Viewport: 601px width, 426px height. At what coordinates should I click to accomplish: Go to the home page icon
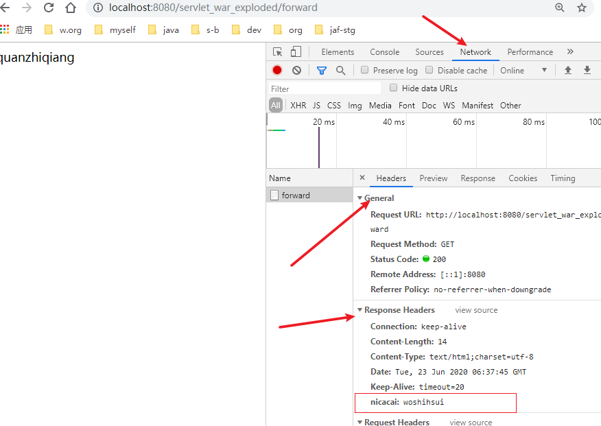tap(71, 8)
